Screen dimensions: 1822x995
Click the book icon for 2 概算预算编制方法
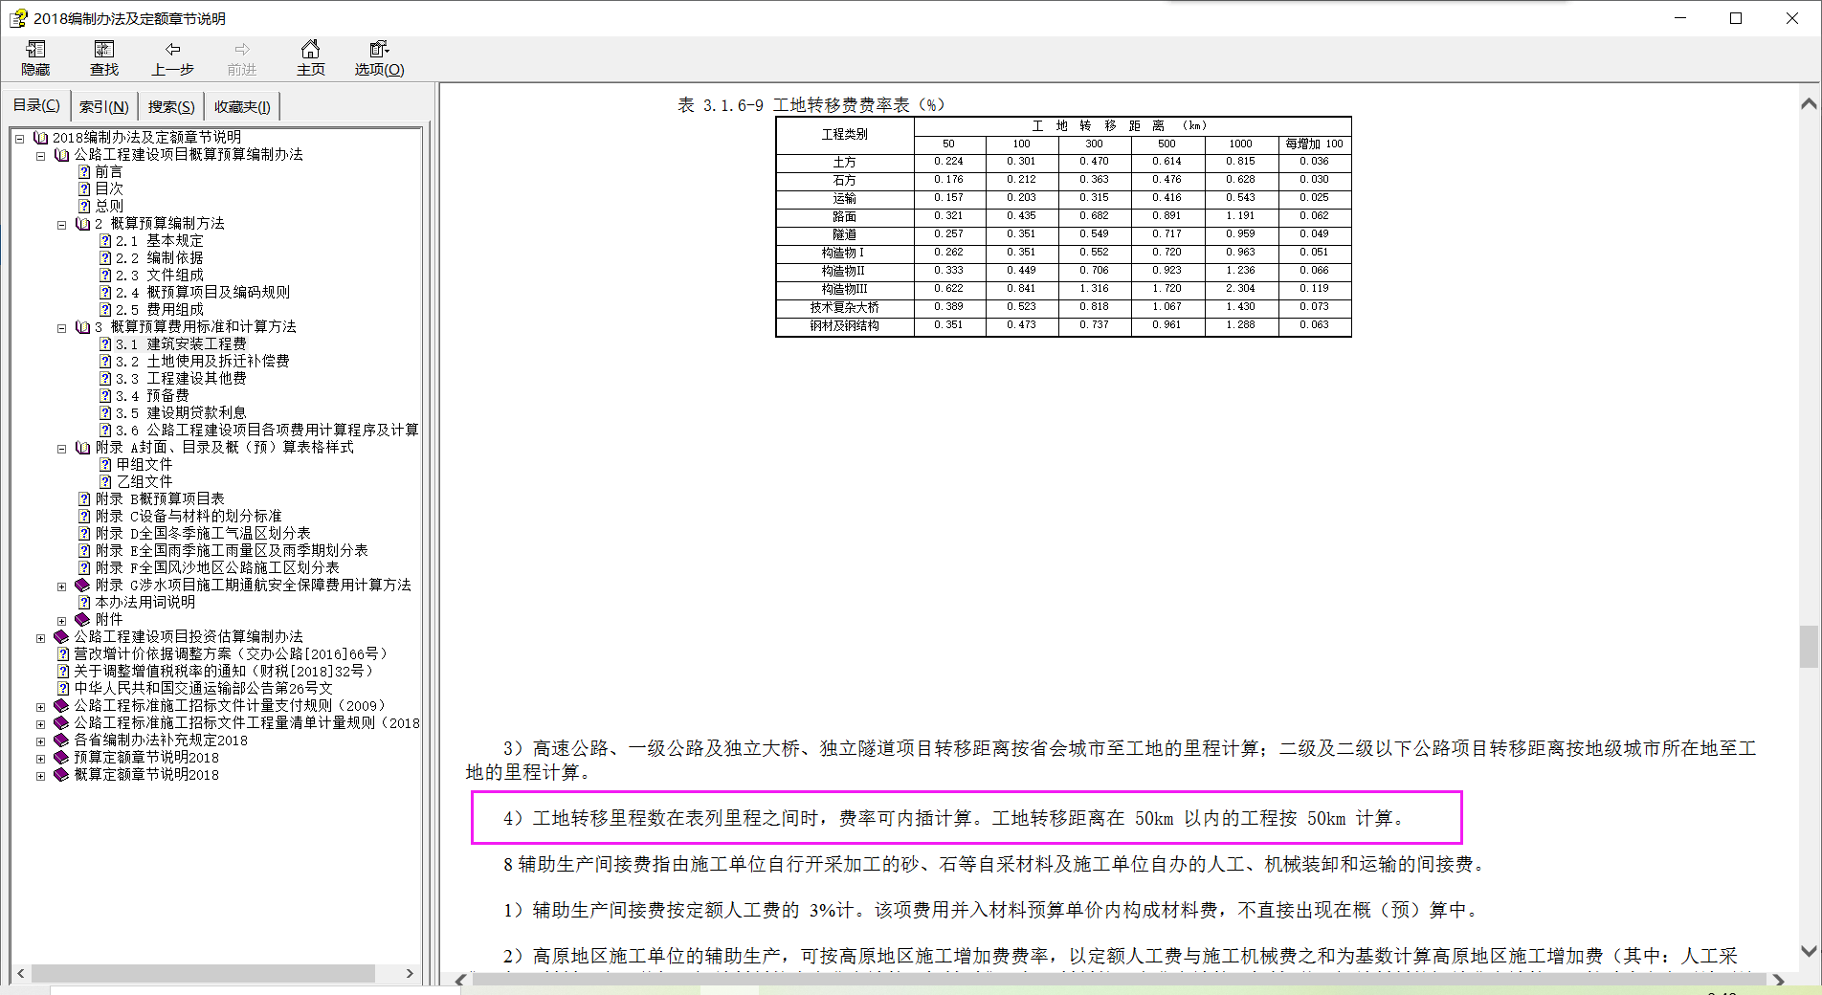click(83, 224)
